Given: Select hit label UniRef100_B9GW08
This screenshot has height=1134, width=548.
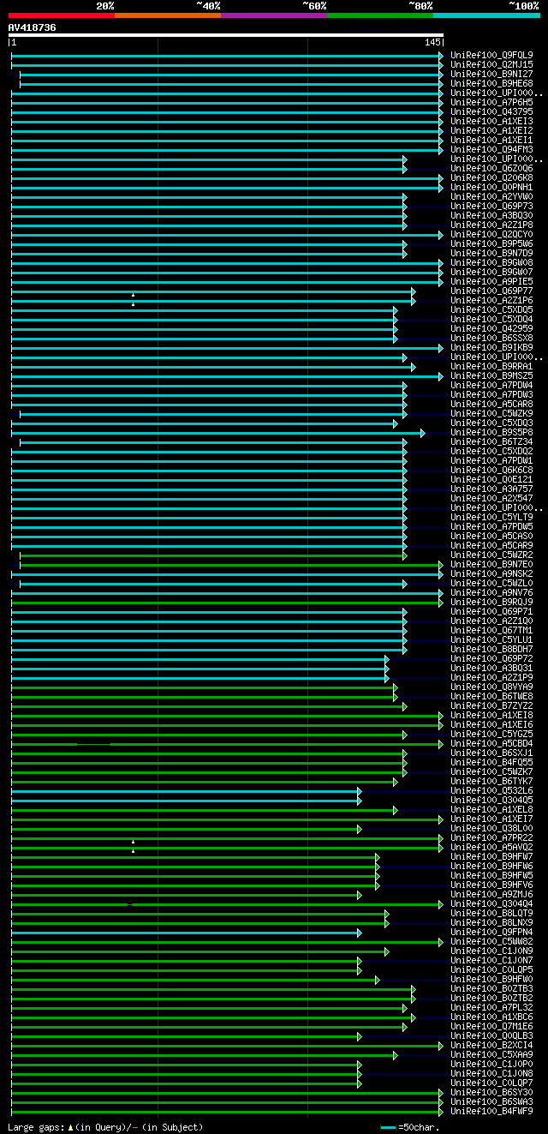Looking at the screenshot, I should pyautogui.click(x=491, y=262).
